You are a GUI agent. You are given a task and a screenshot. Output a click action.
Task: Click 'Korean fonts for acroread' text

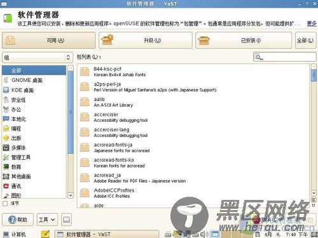coord(119,166)
